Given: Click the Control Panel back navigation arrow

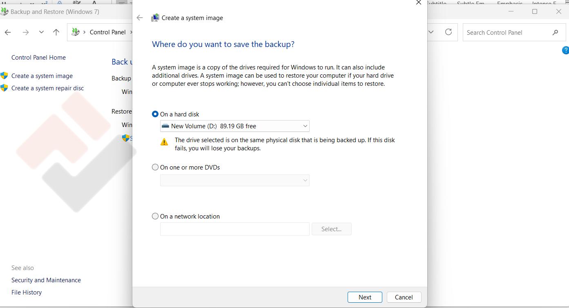Looking at the screenshot, I should pyautogui.click(x=8, y=32).
